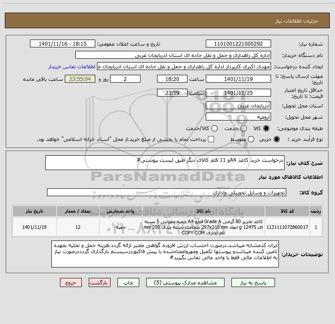
Task: Click the نام کالا column header
Action: [x=204, y=211]
